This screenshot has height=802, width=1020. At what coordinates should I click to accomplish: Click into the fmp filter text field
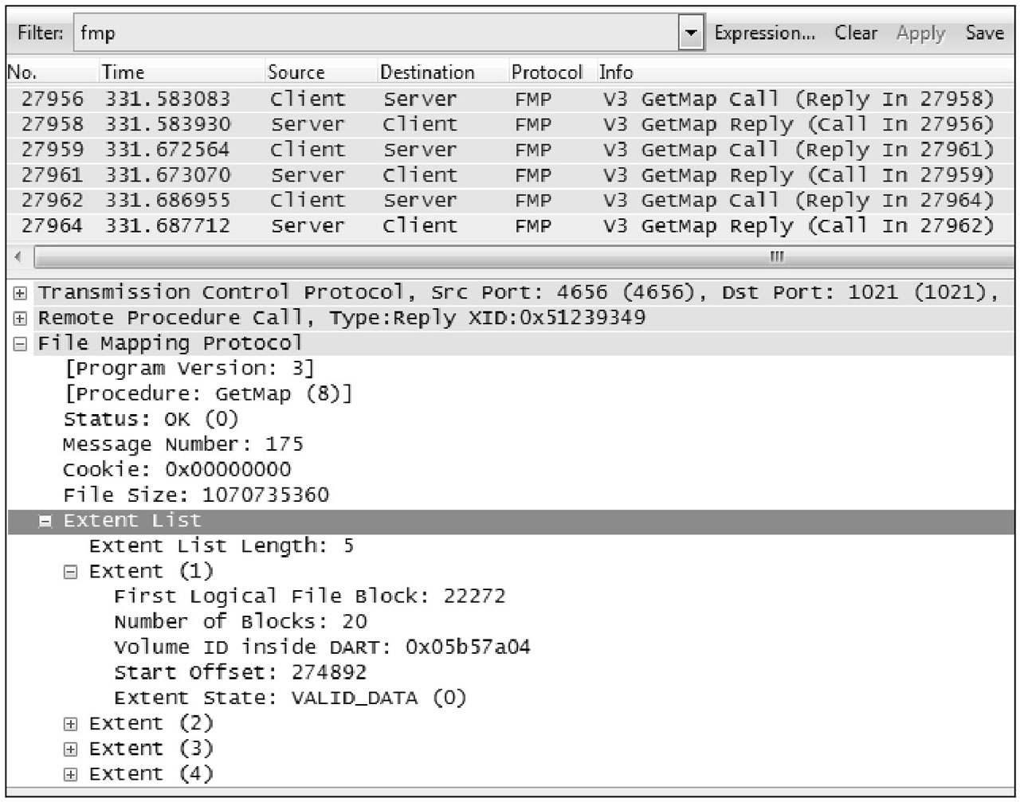point(376,33)
